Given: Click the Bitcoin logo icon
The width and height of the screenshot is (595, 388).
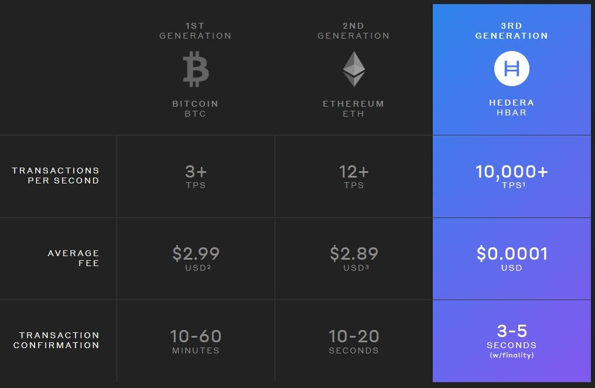Looking at the screenshot, I should click(x=196, y=69).
